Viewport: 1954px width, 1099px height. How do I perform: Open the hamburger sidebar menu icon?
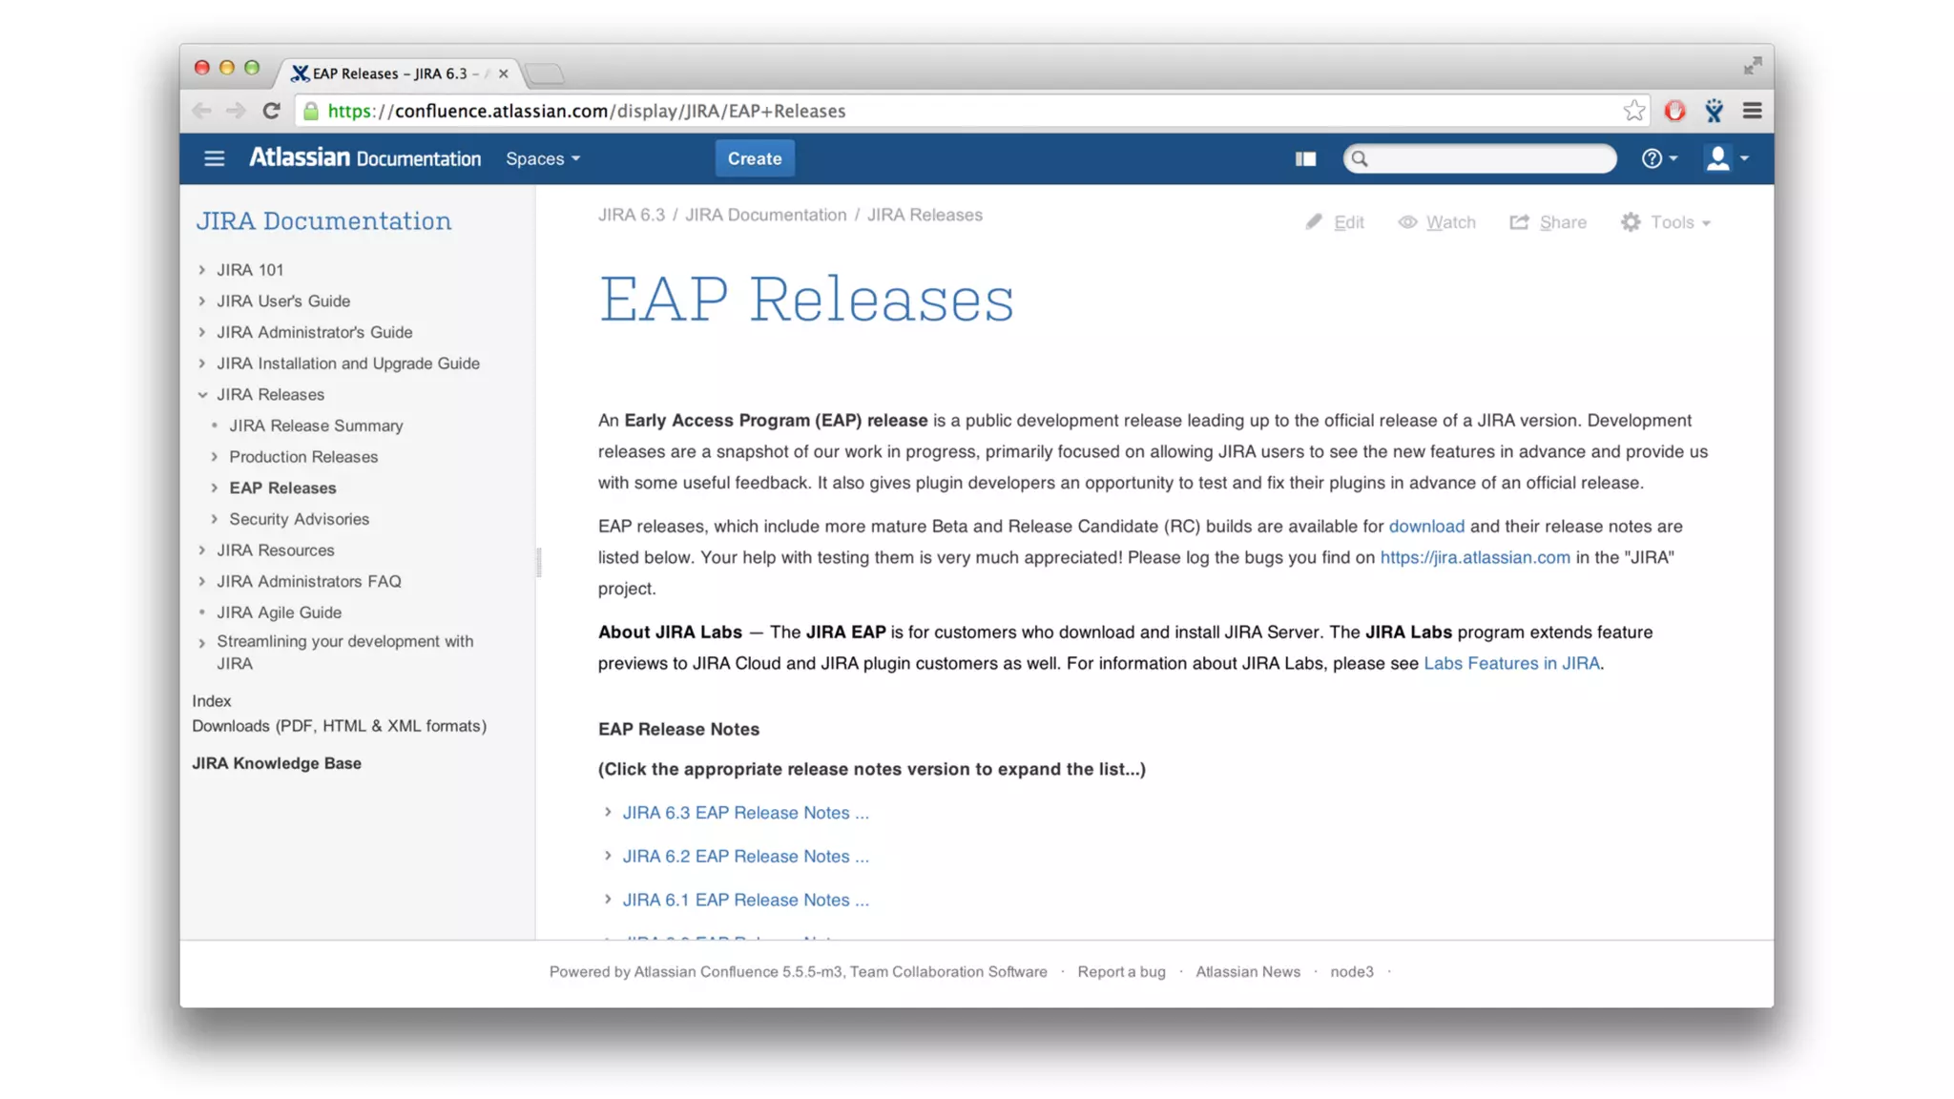click(214, 158)
